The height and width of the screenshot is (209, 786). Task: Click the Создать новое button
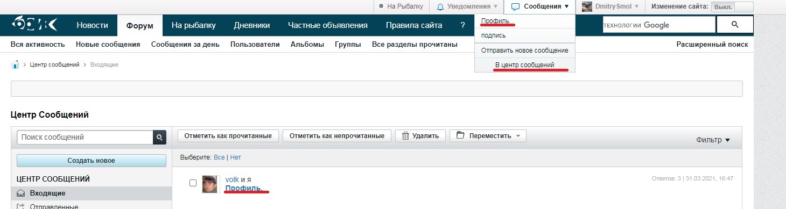pyautogui.click(x=91, y=160)
